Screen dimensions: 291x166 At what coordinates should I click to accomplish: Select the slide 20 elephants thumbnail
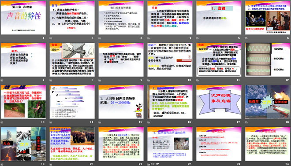coord(72,144)
